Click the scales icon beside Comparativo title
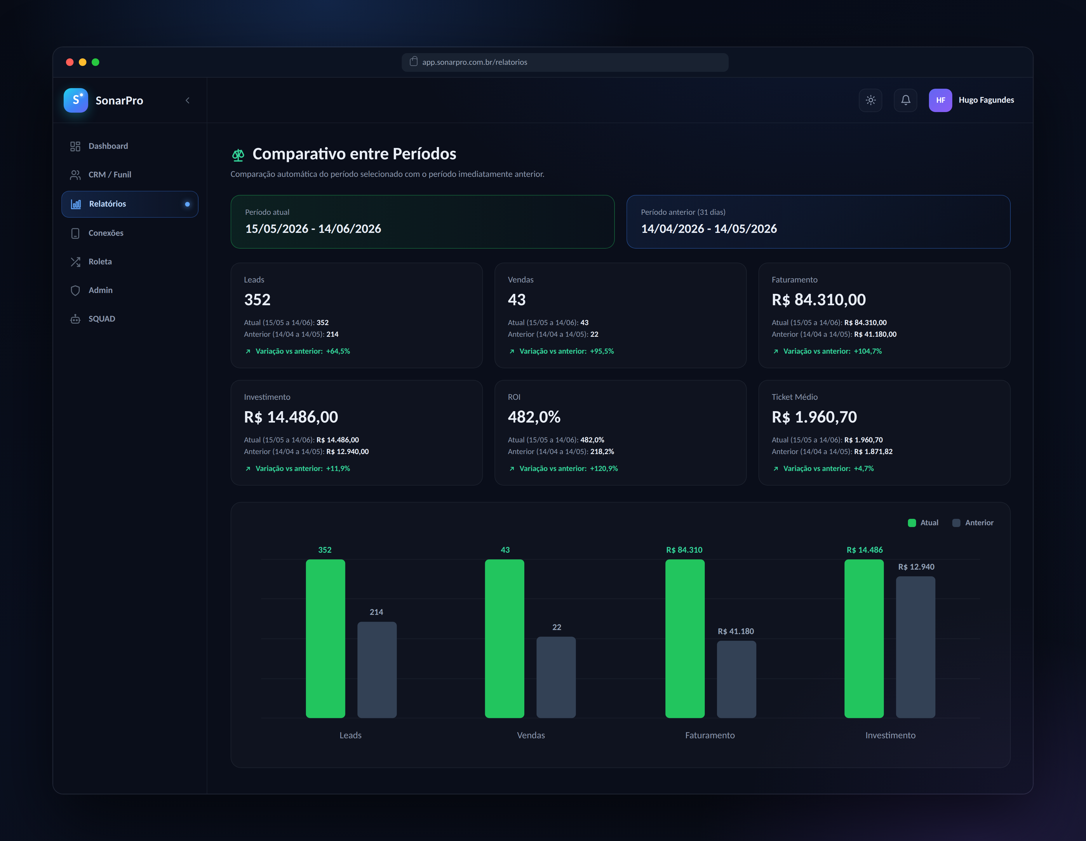This screenshot has width=1086, height=841. [x=238, y=155]
